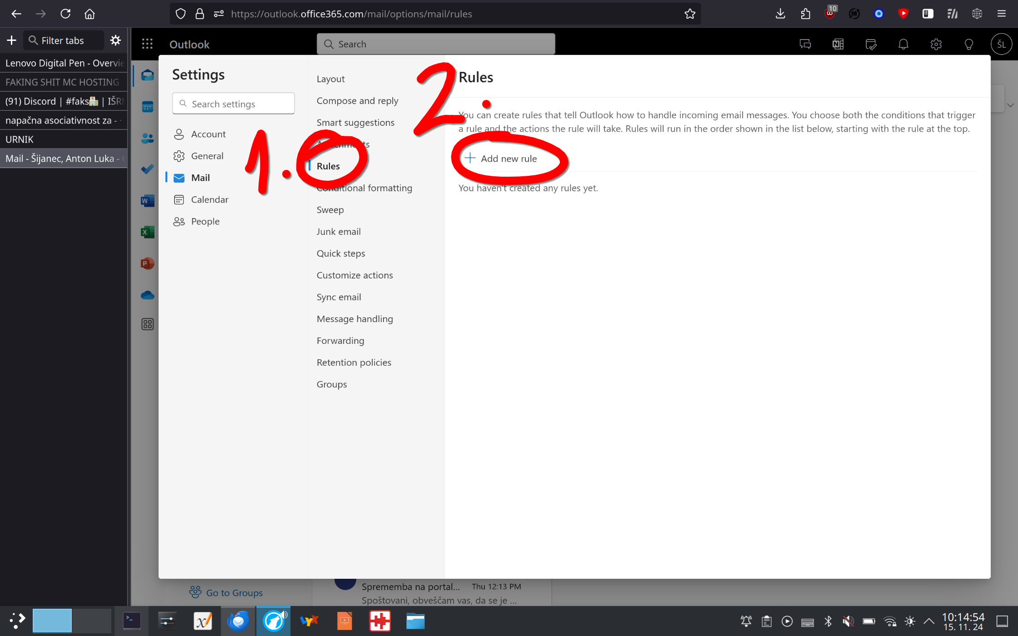Screen dimensions: 1018x636
Task: Click the notifications bell icon
Action: point(903,44)
